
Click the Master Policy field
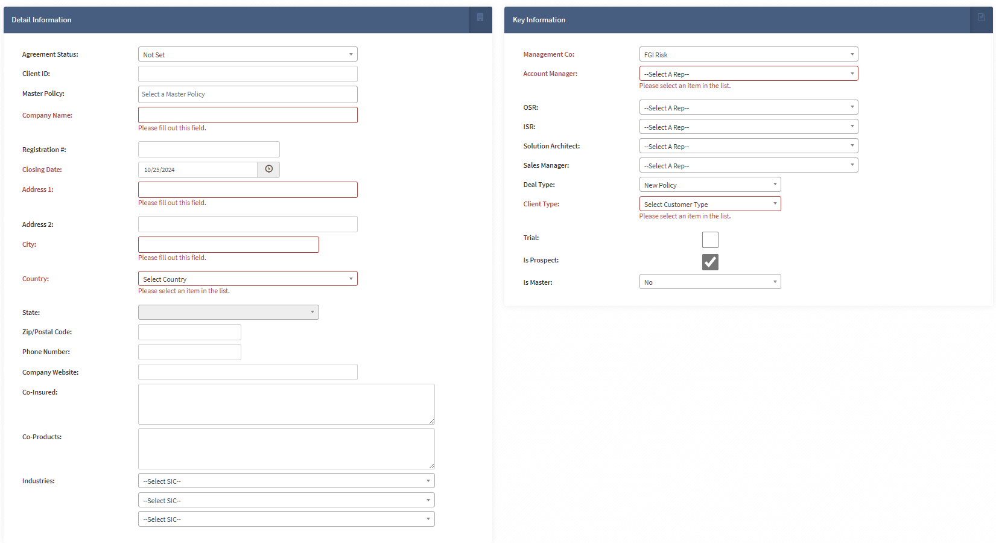tap(248, 94)
